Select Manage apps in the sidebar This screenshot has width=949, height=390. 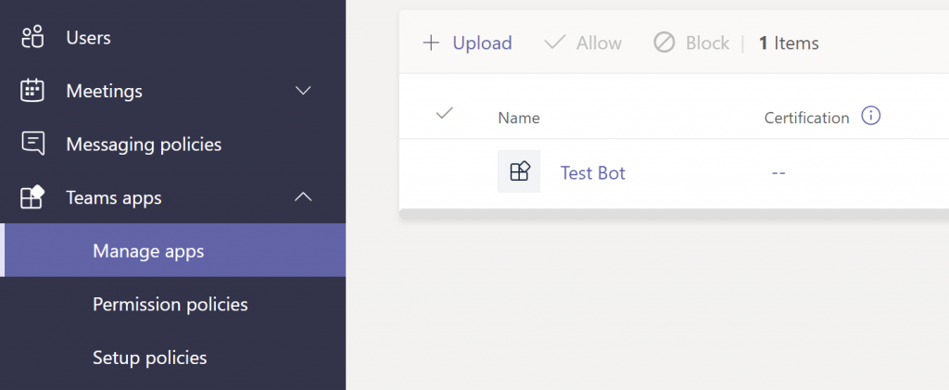pyautogui.click(x=148, y=251)
